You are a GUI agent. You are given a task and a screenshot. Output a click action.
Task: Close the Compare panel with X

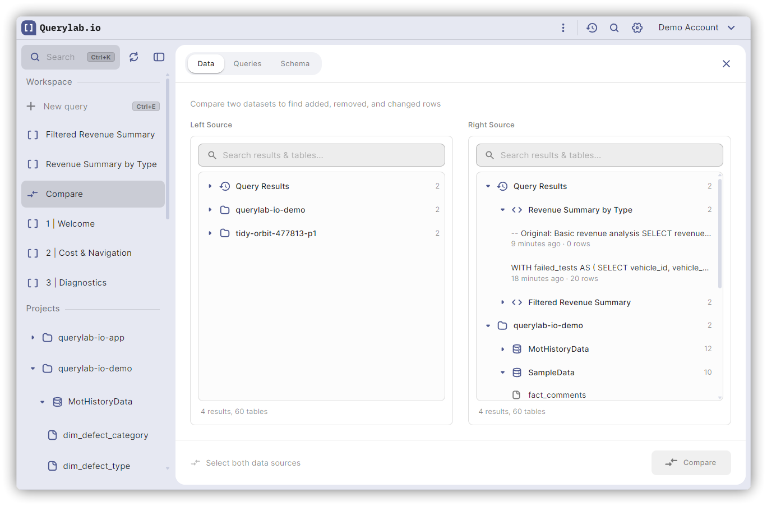click(x=726, y=64)
